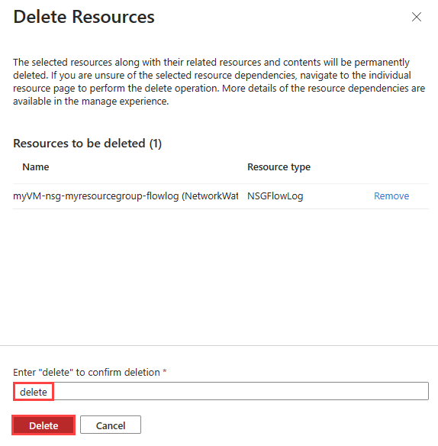Viewport: 438px width, 446px height.
Task: Cancel the resource deletion
Action: click(111, 425)
